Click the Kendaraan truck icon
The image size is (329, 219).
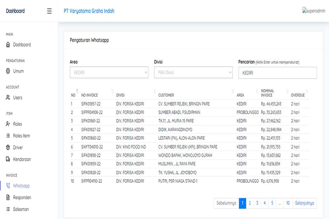click(x=8, y=159)
